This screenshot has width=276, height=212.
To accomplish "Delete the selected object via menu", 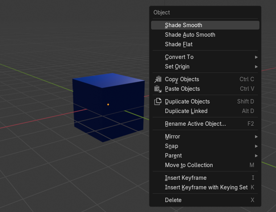I will (173, 200).
